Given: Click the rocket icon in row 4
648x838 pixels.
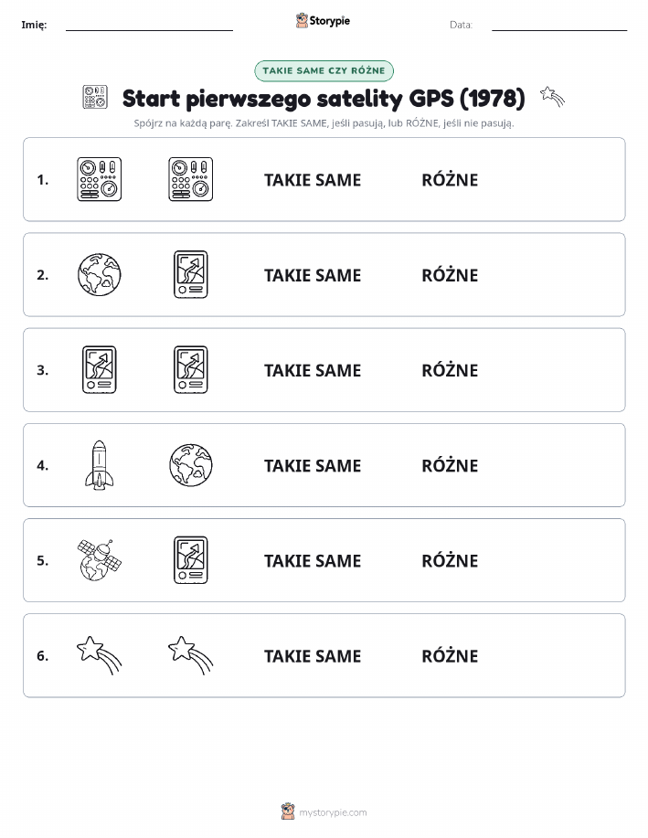Looking at the screenshot, I should tap(99, 465).
